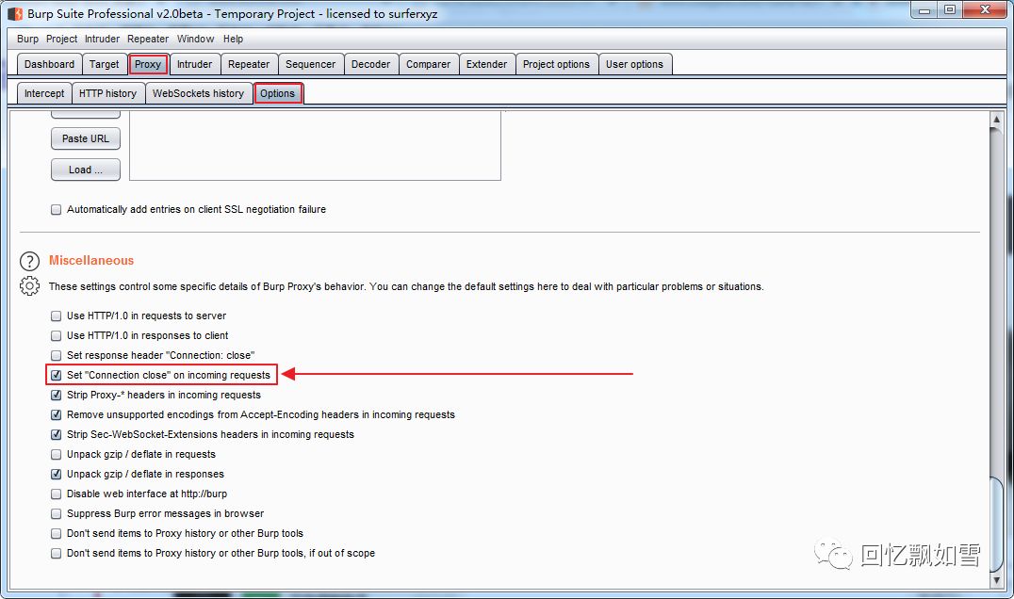Open the Burp menu

coord(28,39)
